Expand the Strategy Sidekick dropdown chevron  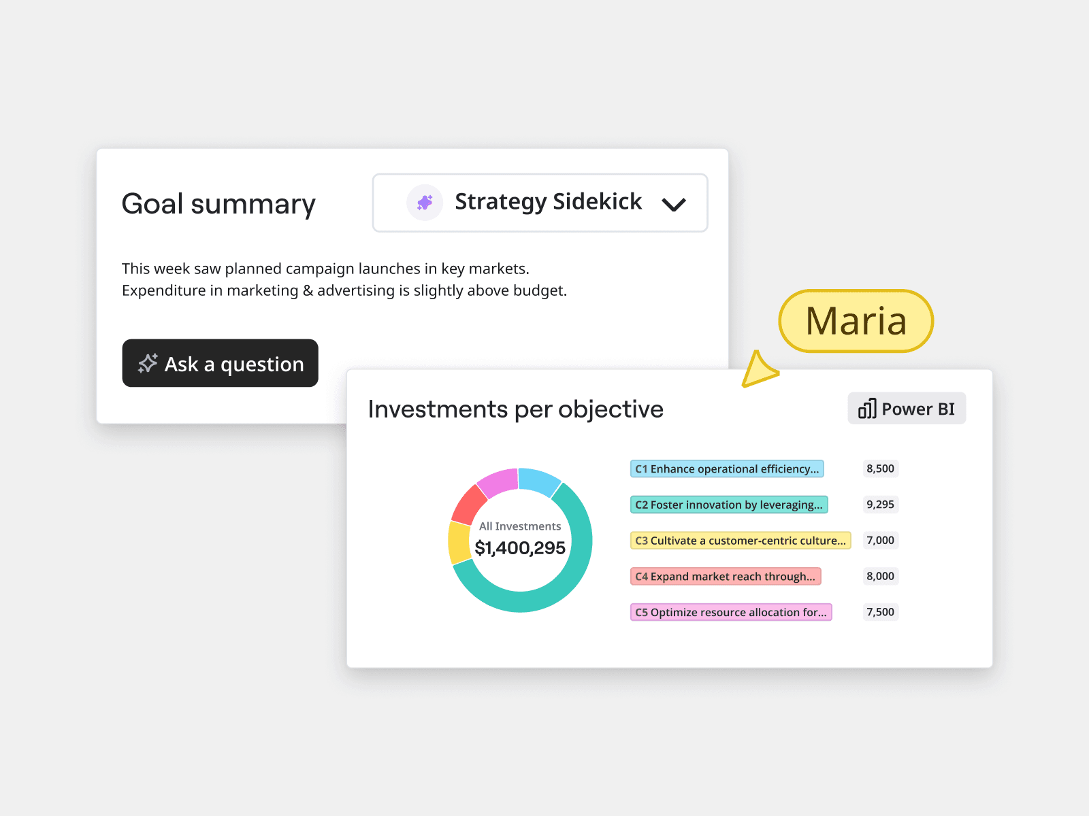(x=673, y=204)
